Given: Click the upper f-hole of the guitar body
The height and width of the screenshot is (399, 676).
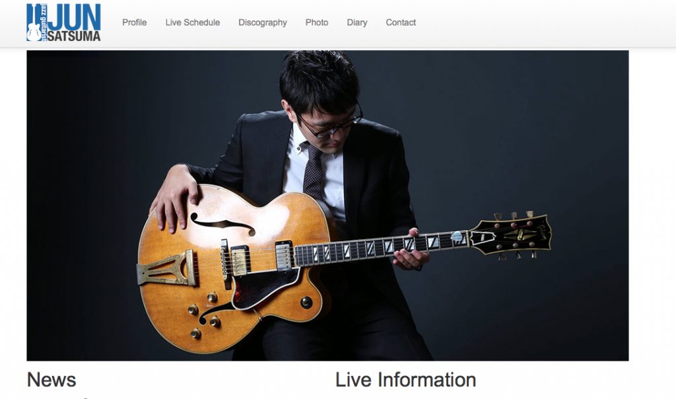Looking at the screenshot, I should pos(222,225).
